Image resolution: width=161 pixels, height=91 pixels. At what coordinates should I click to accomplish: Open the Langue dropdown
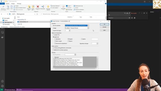[x=88, y=28]
